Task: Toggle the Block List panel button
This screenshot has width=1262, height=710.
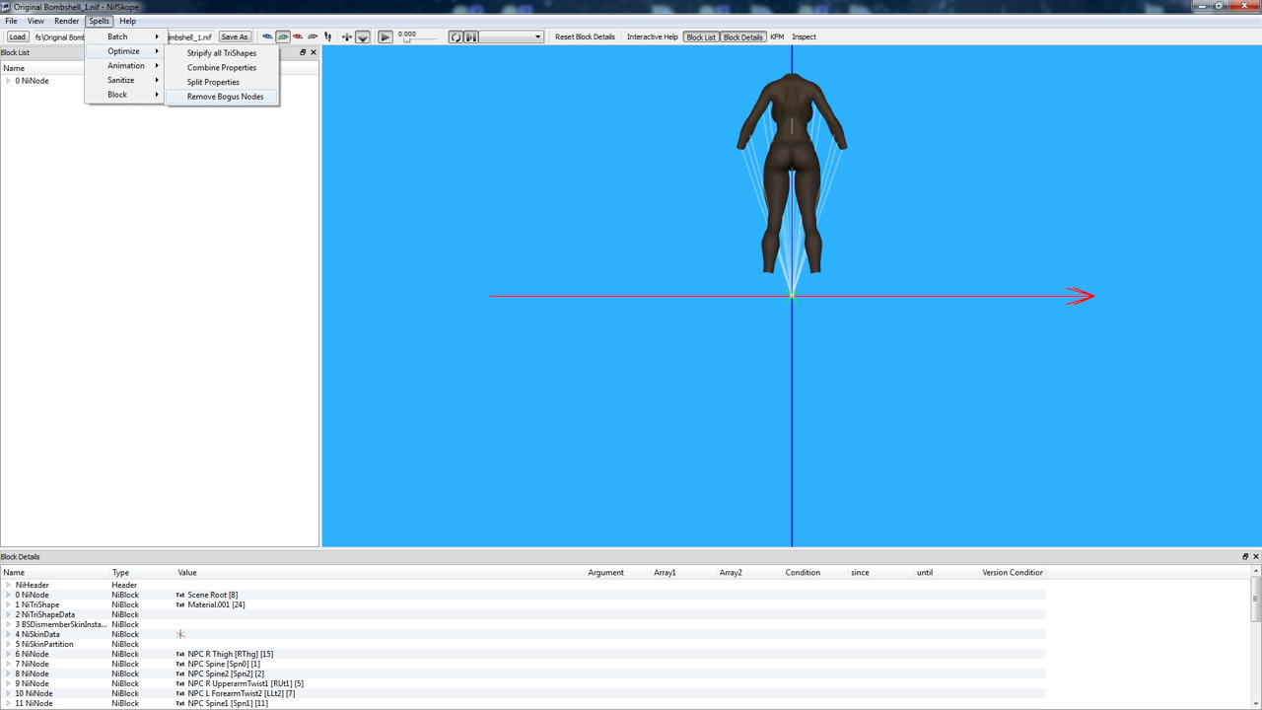Action: click(701, 36)
